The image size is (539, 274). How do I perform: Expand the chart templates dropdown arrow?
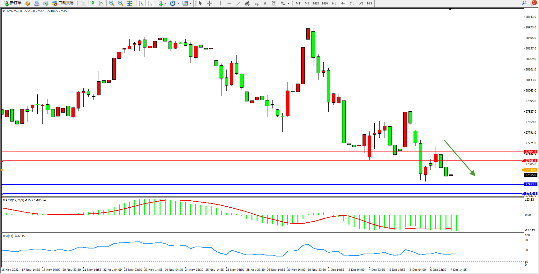191,4
